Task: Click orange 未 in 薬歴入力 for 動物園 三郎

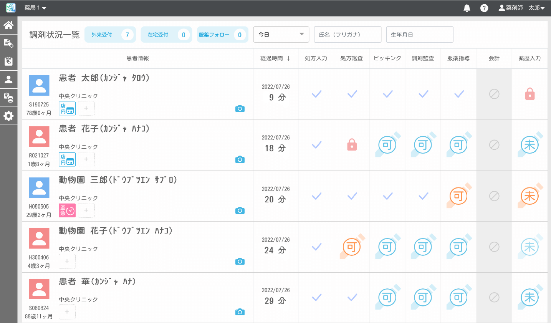Action: pyautogui.click(x=530, y=196)
